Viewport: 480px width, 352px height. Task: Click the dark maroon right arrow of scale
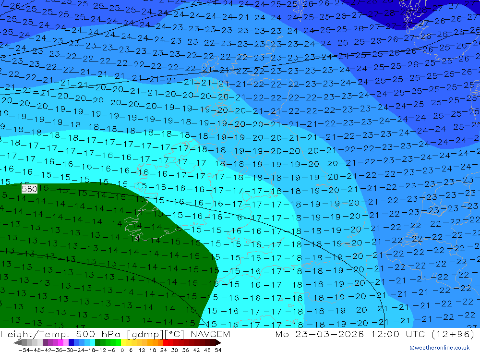218,342
